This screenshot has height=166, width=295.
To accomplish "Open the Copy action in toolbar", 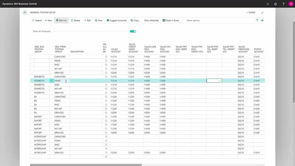I will (x=135, y=20).
